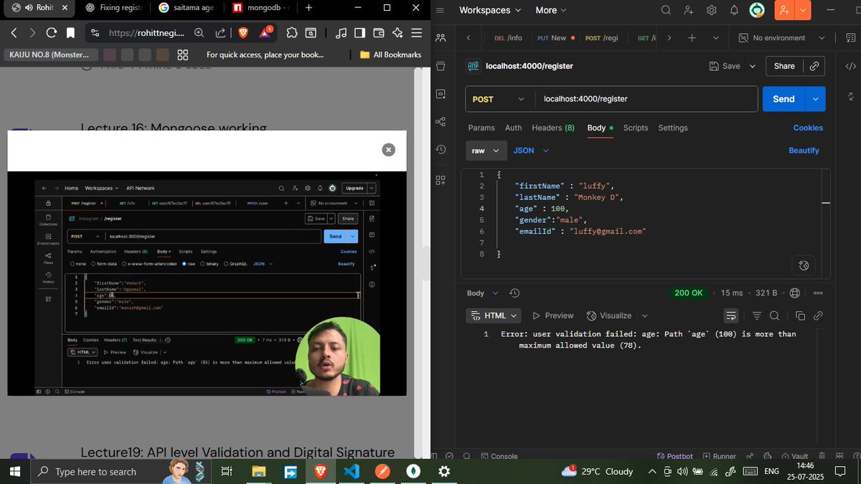Expand the Visualize options arrow
This screenshot has width=861, height=484.
click(644, 315)
